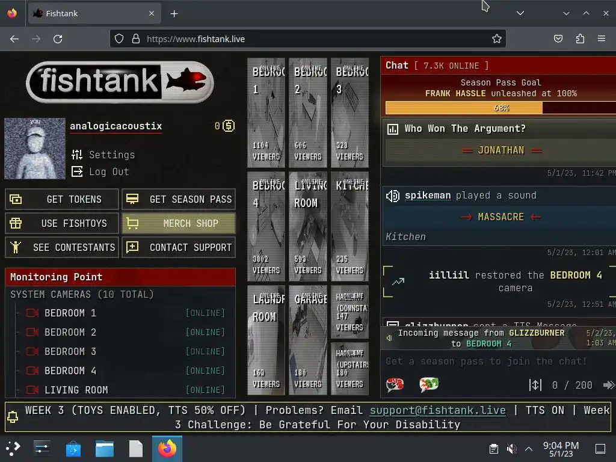The height and width of the screenshot is (462, 616).
Task: Click the Season Pass Goal progress bar
Action: pyautogui.click(x=501, y=108)
